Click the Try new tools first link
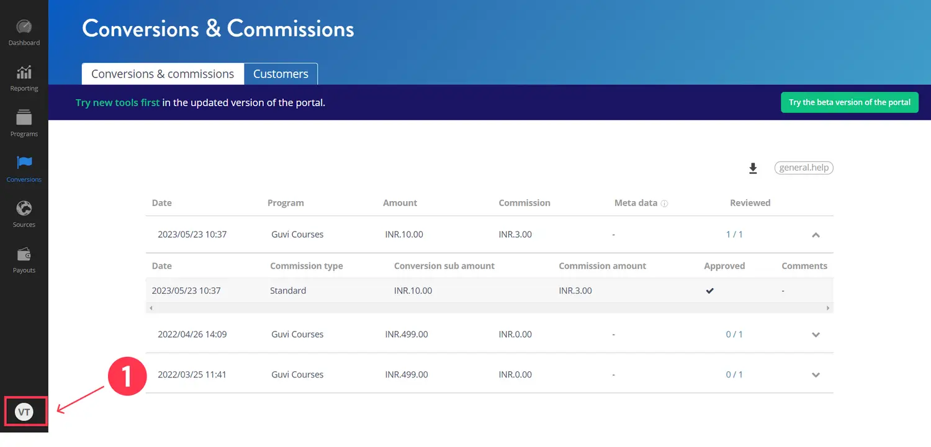Image resolution: width=931 pixels, height=447 pixels. (117, 102)
